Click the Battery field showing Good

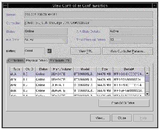click(35, 51)
